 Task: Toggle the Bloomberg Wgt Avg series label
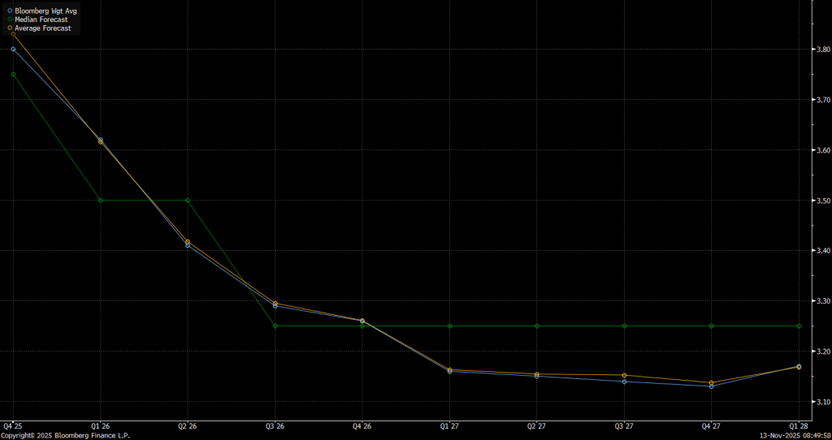(x=45, y=11)
